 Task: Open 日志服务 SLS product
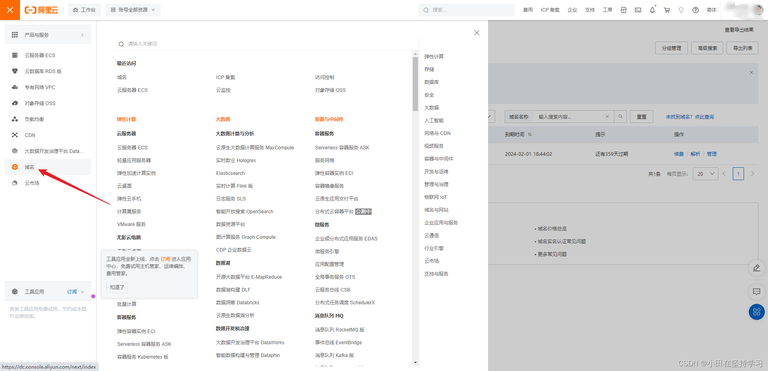click(x=231, y=199)
